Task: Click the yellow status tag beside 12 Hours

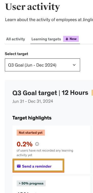Action: coord(92,93)
